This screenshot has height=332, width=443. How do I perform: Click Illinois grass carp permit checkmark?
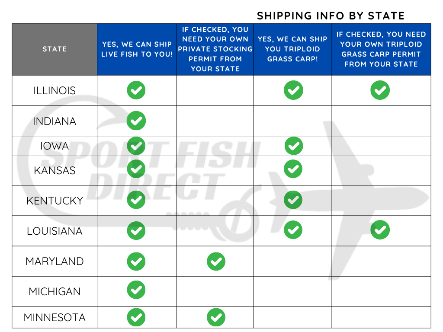coord(380,90)
